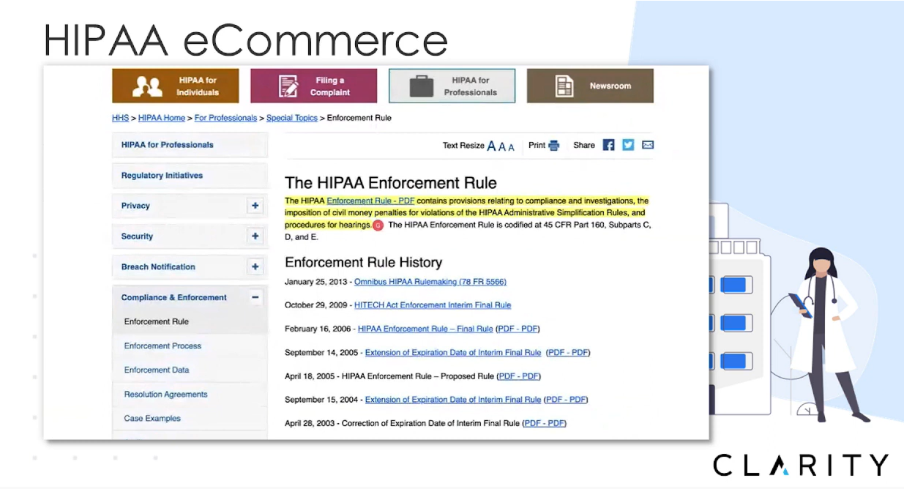Click the Enforcement Rule History heading

(x=364, y=262)
